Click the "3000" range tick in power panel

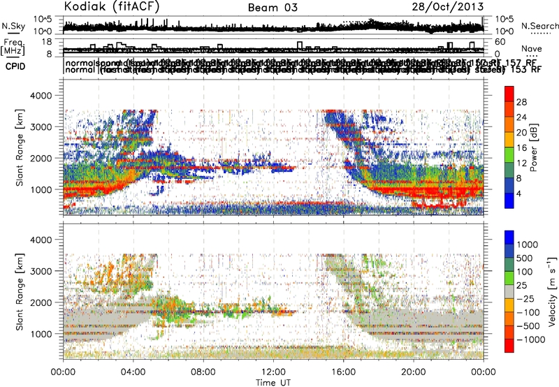[42, 127]
